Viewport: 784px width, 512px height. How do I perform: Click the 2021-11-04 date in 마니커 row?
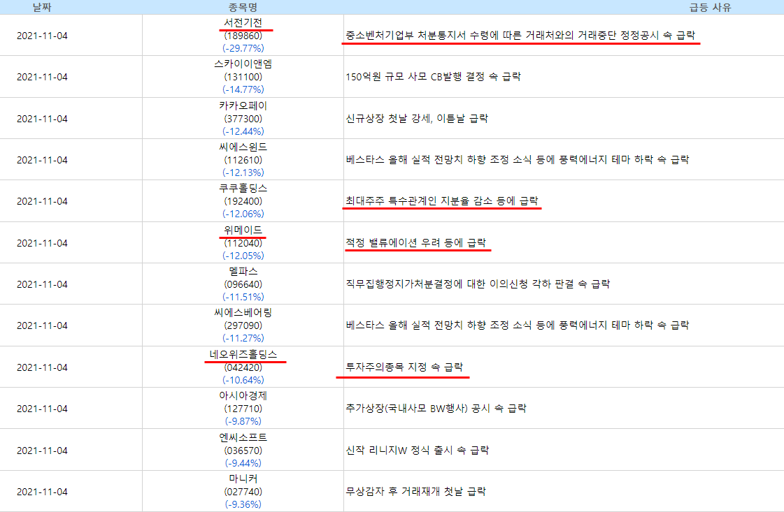coord(42,492)
